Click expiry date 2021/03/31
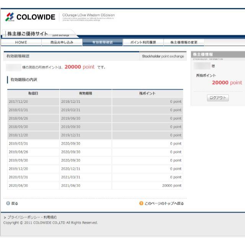This screenshot has height=245, width=245. pyautogui.click(x=70, y=177)
